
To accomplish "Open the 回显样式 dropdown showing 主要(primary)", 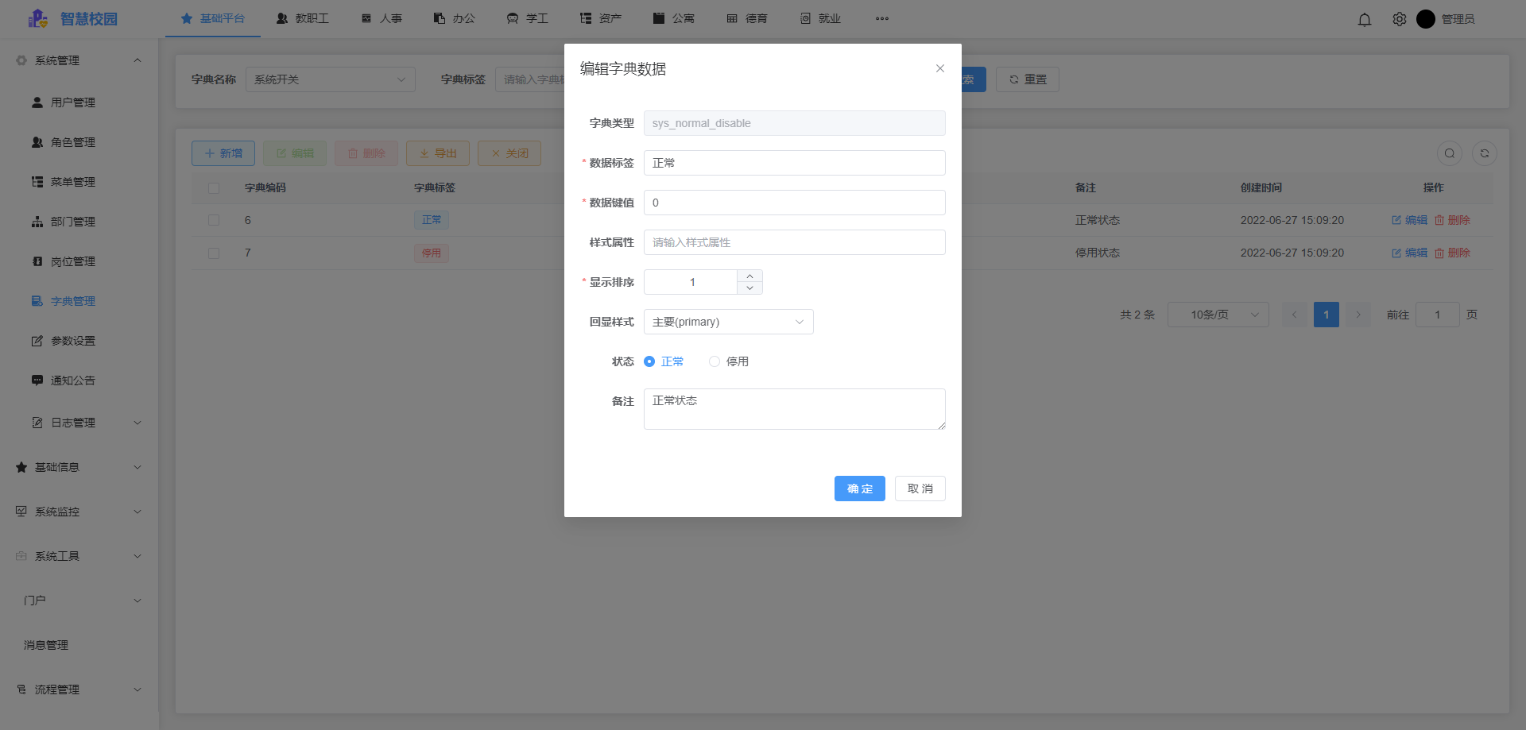I will (728, 322).
